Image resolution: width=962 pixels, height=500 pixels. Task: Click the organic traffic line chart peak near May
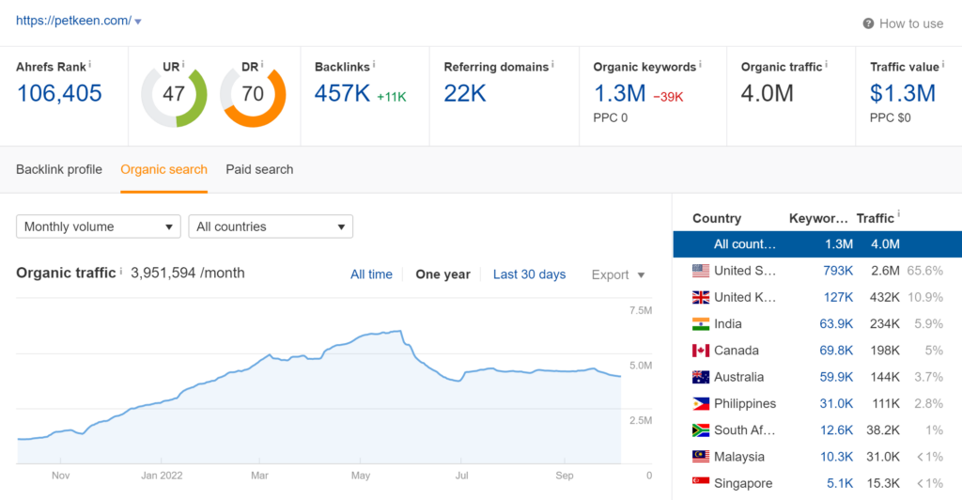tap(400, 331)
